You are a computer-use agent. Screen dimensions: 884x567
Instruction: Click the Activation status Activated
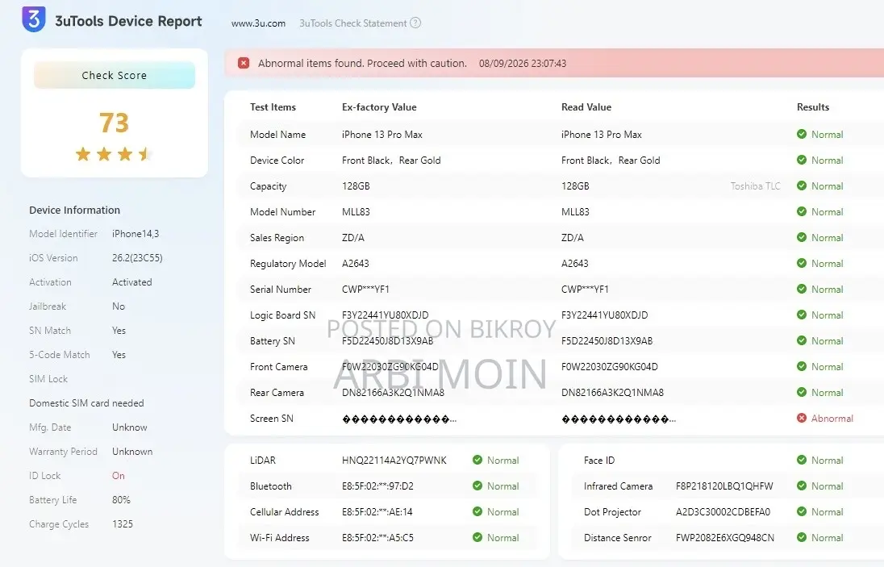pyautogui.click(x=132, y=282)
